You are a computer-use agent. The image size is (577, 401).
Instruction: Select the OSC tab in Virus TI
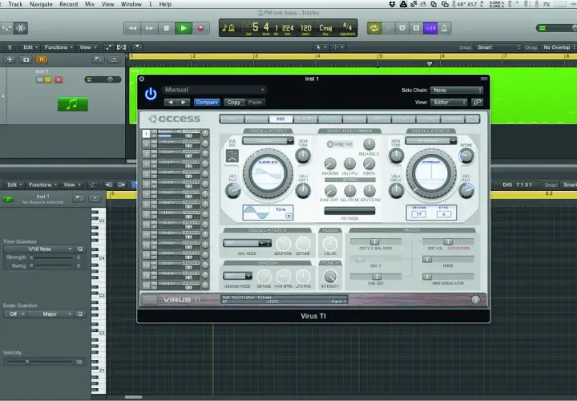pos(280,119)
